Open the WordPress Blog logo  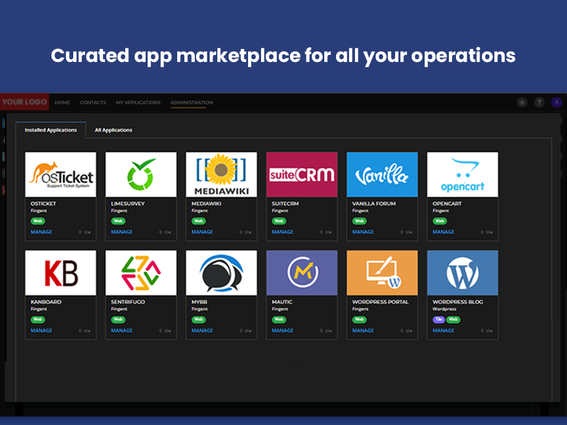462,273
